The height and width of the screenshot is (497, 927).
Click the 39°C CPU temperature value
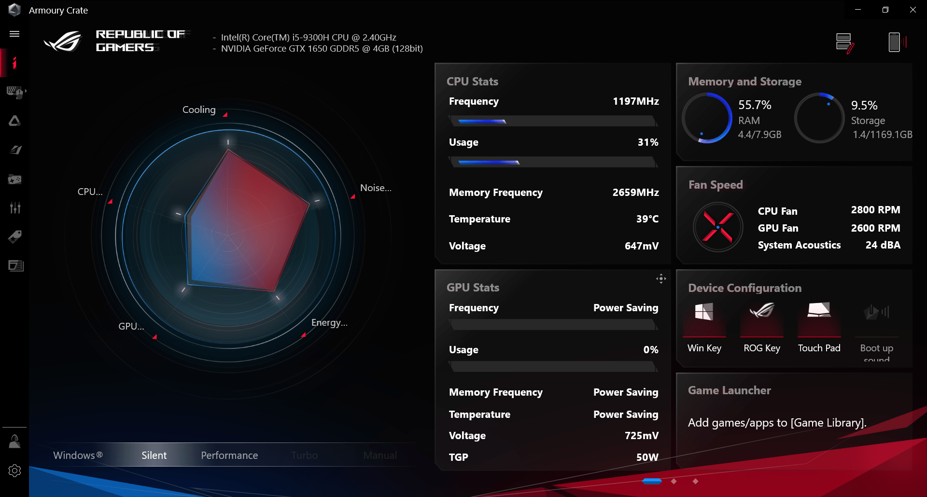(x=647, y=219)
